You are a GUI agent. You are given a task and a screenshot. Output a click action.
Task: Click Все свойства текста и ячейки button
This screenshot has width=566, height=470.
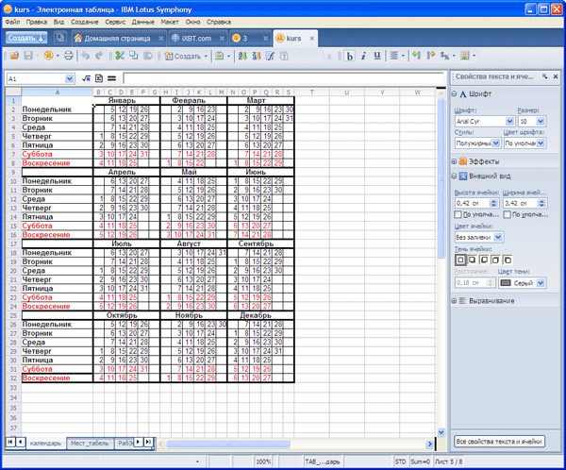499,442
